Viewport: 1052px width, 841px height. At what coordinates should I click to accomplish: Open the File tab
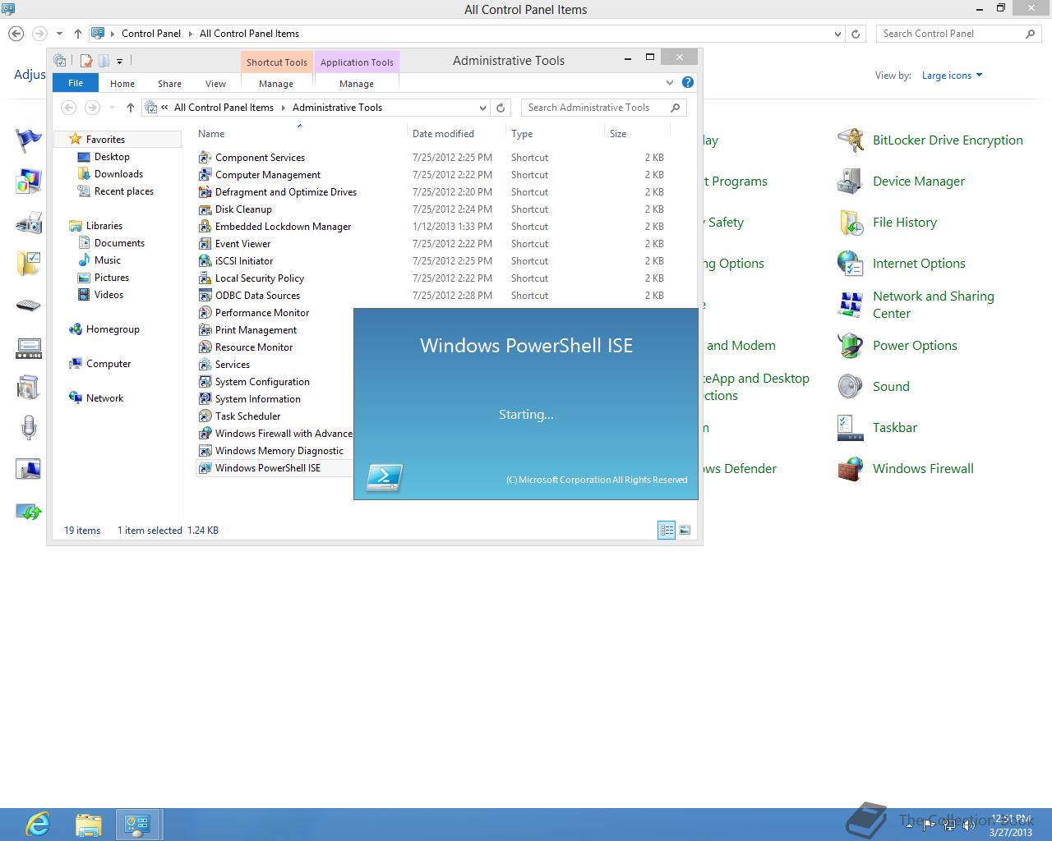(x=76, y=83)
